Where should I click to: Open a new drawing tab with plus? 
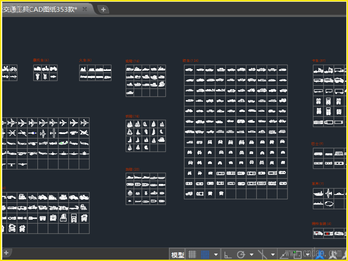103,9
